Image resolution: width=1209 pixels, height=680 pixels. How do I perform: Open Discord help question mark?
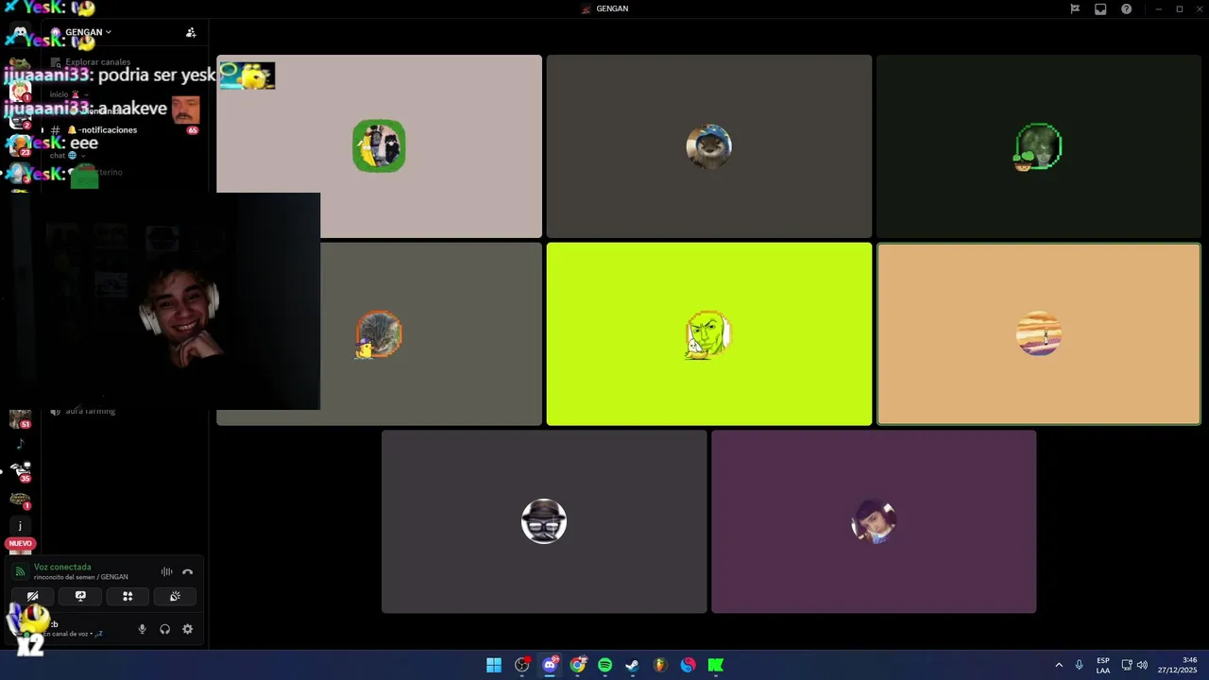click(1127, 8)
